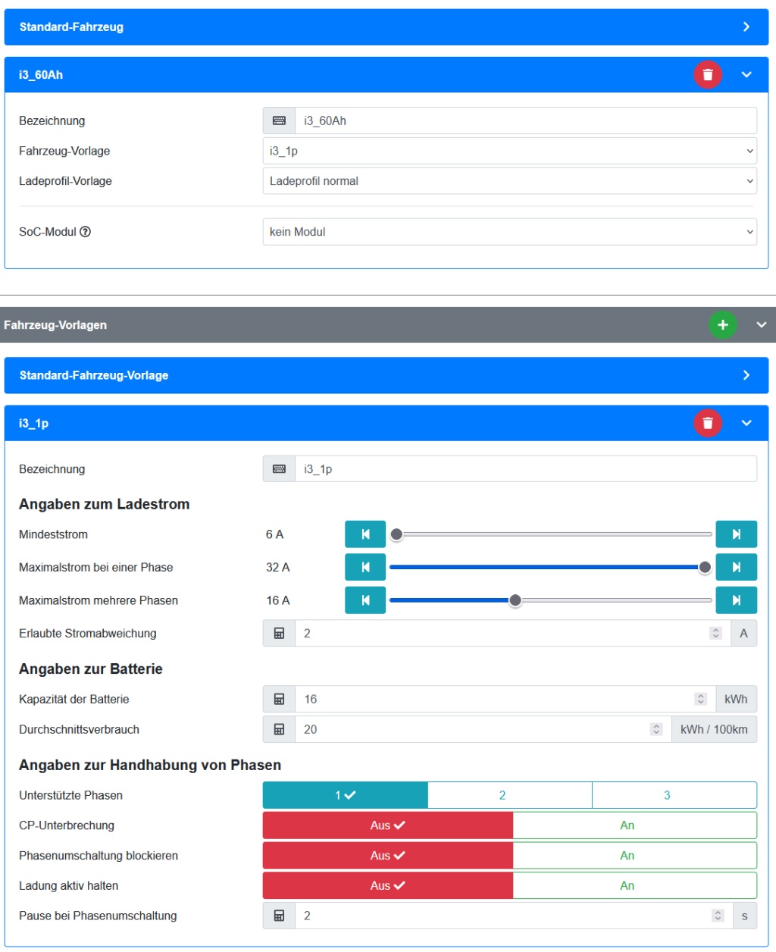Expand the Standard-Fahrzeug panel chevron

point(746,27)
